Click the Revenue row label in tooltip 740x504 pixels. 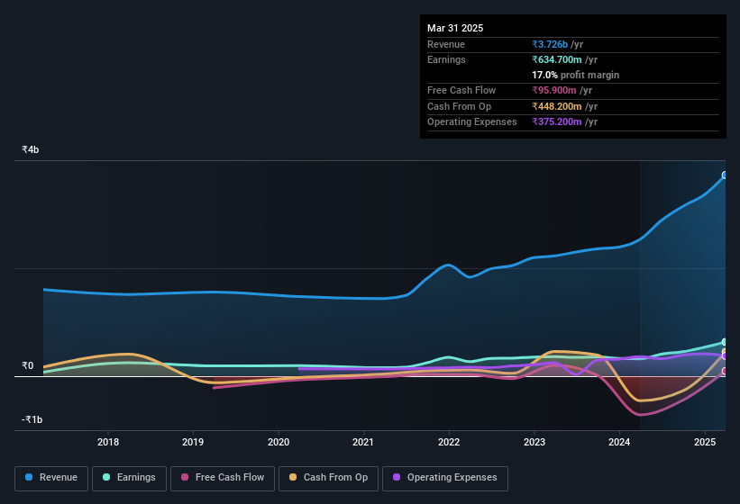click(x=446, y=44)
